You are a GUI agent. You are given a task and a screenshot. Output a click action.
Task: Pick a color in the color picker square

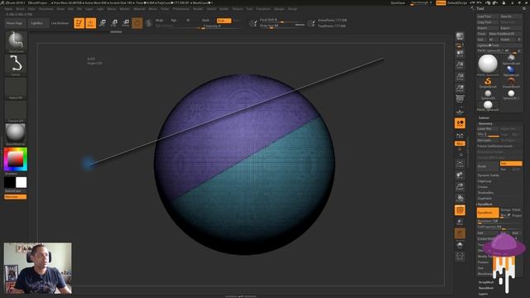tap(16, 159)
